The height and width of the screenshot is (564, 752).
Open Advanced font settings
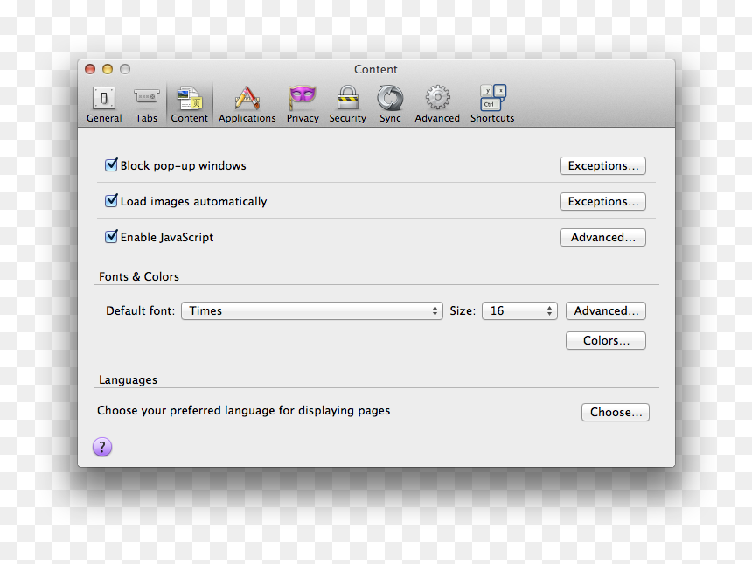click(606, 310)
